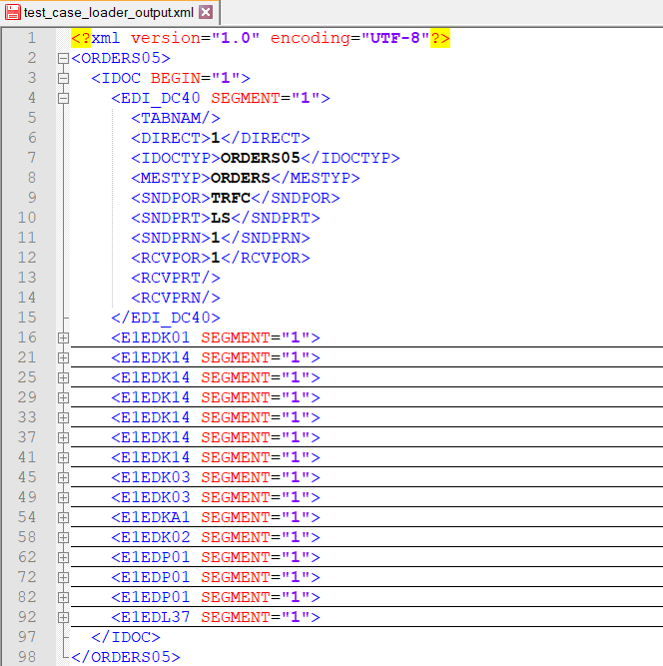Click the UTF-8 encoding value on line 1
This screenshot has width=663, height=666.
[x=397, y=38]
